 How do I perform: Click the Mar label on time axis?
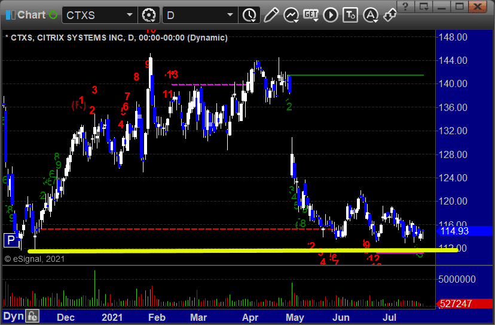tap(198, 317)
